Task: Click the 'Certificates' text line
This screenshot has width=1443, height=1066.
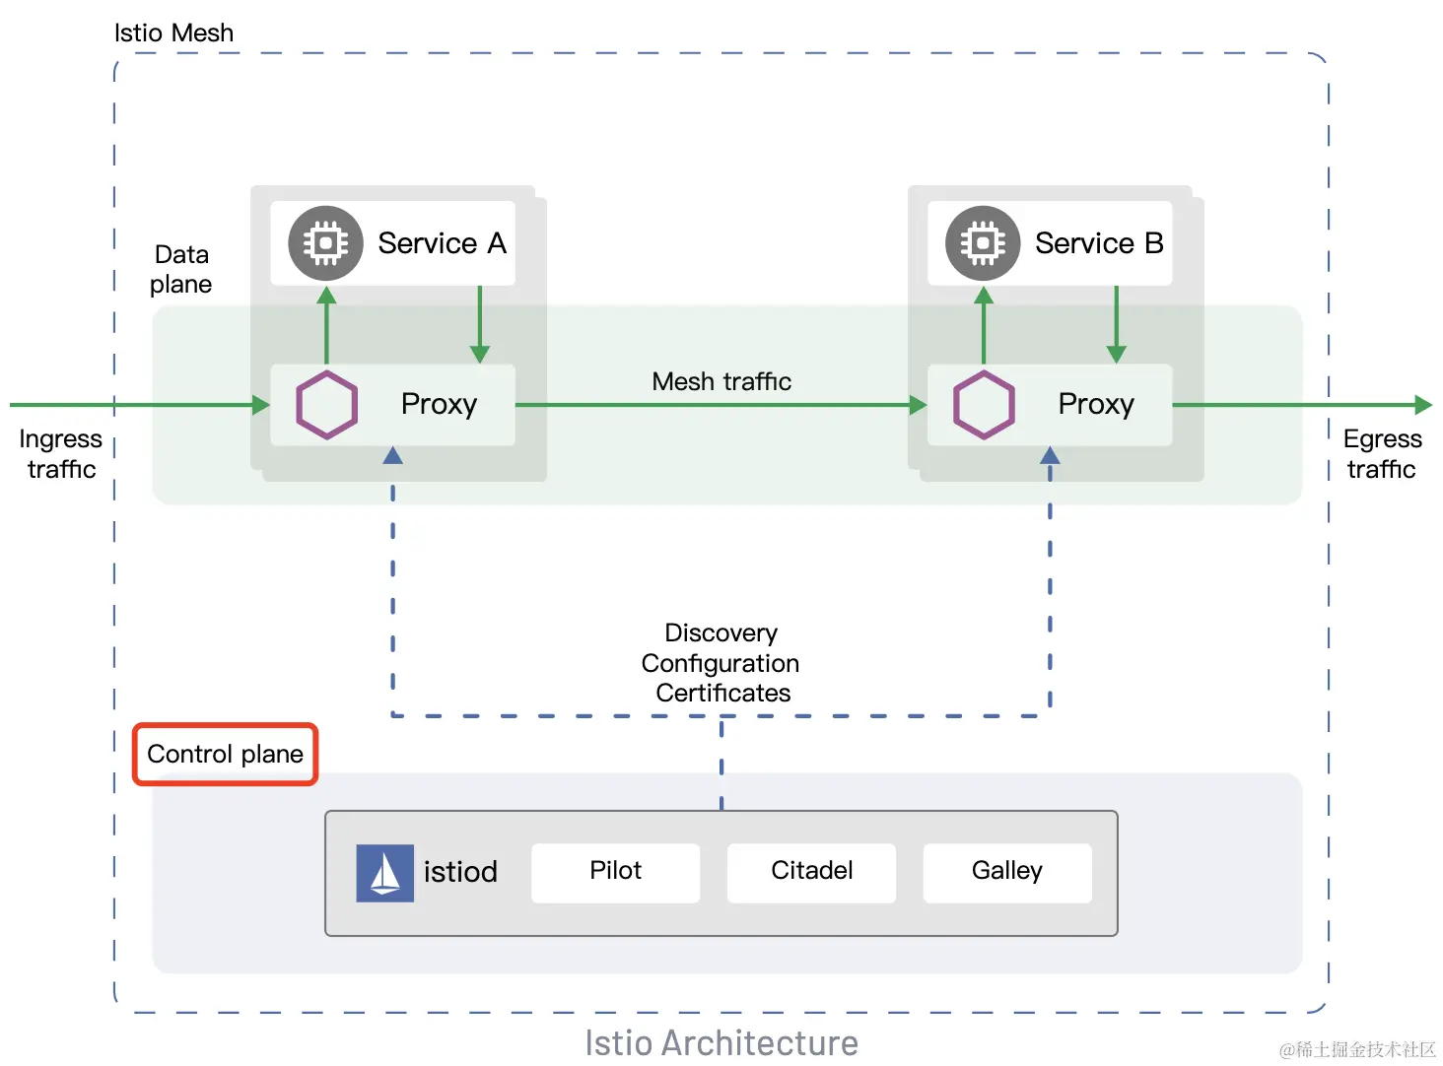Action: (723, 693)
